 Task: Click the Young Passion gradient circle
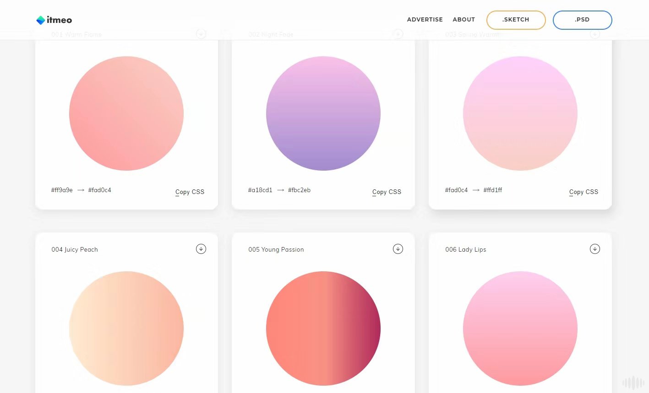pos(323,328)
